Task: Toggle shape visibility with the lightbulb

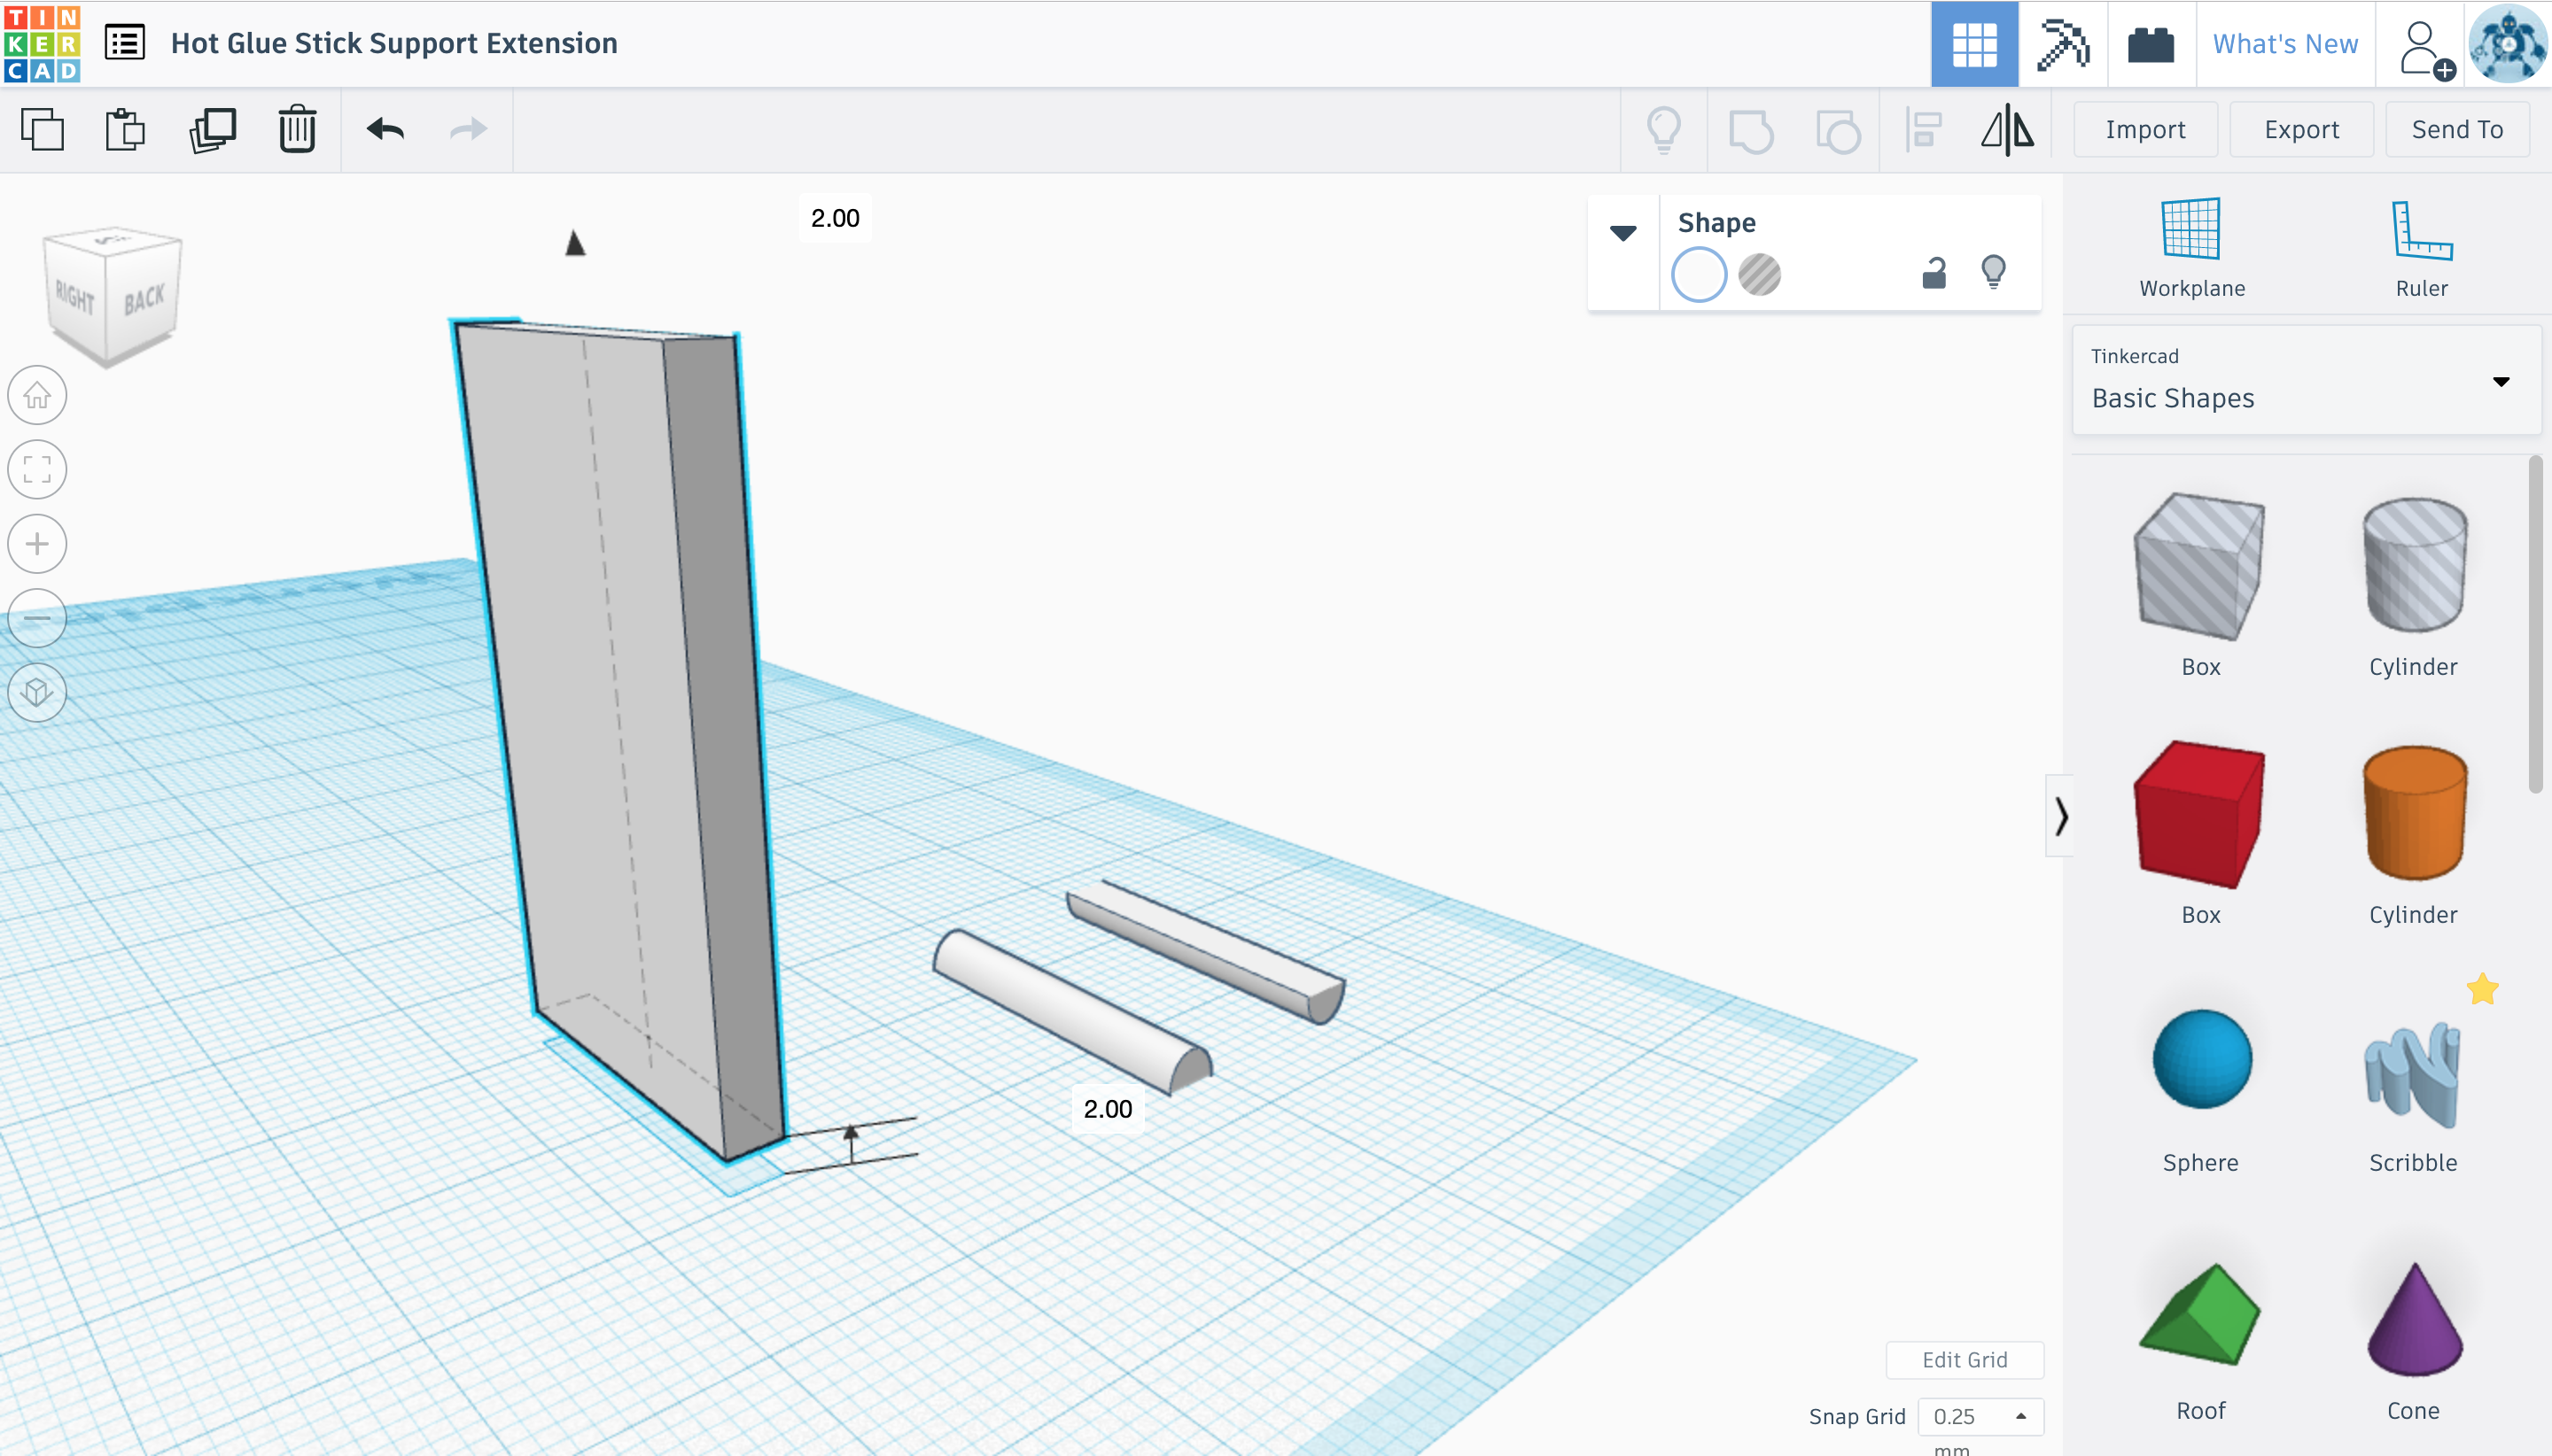Action: (1993, 272)
